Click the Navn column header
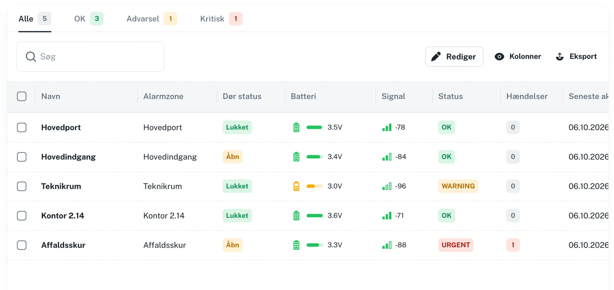The height and width of the screenshot is (290, 614). tap(51, 96)
